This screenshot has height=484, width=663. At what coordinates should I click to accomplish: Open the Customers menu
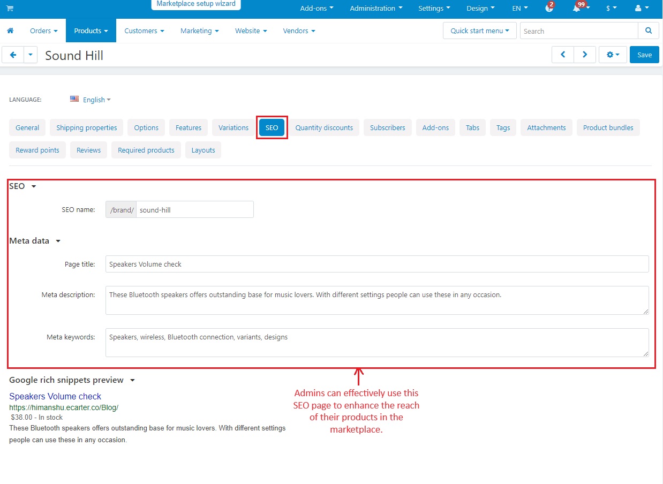144,31
